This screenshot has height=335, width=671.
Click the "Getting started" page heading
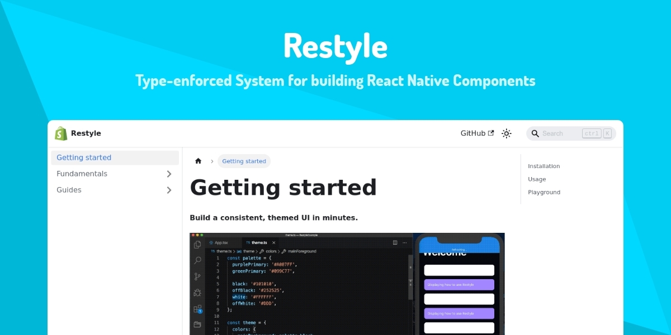283,188
